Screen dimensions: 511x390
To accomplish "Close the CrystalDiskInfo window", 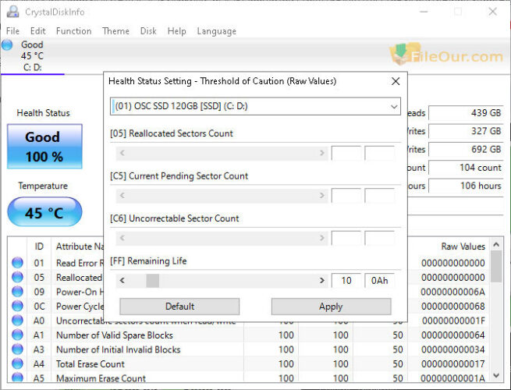I will tap(492, 12).
